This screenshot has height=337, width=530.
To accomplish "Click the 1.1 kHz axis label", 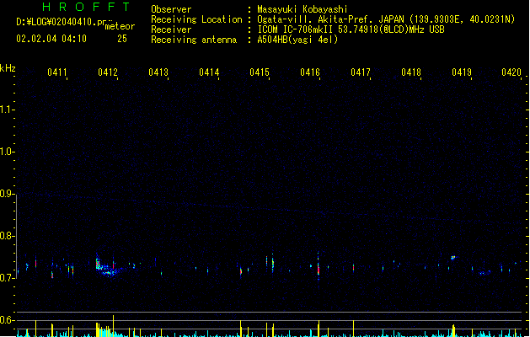I will point(7,110).
